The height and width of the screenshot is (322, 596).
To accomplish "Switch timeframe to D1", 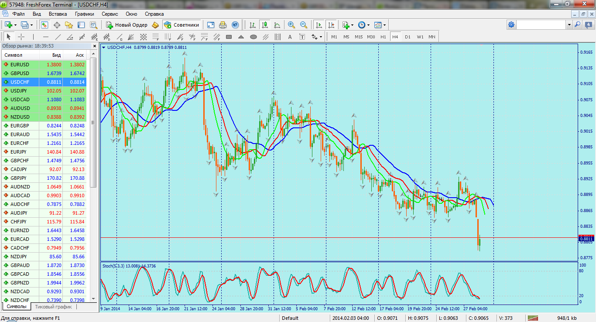I will click(x=408, y=37).
